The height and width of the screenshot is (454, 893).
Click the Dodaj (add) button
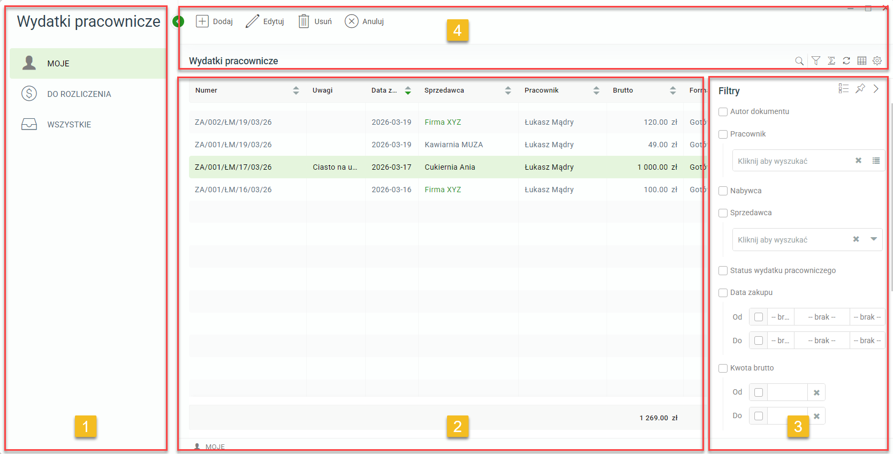pos(214,21)
